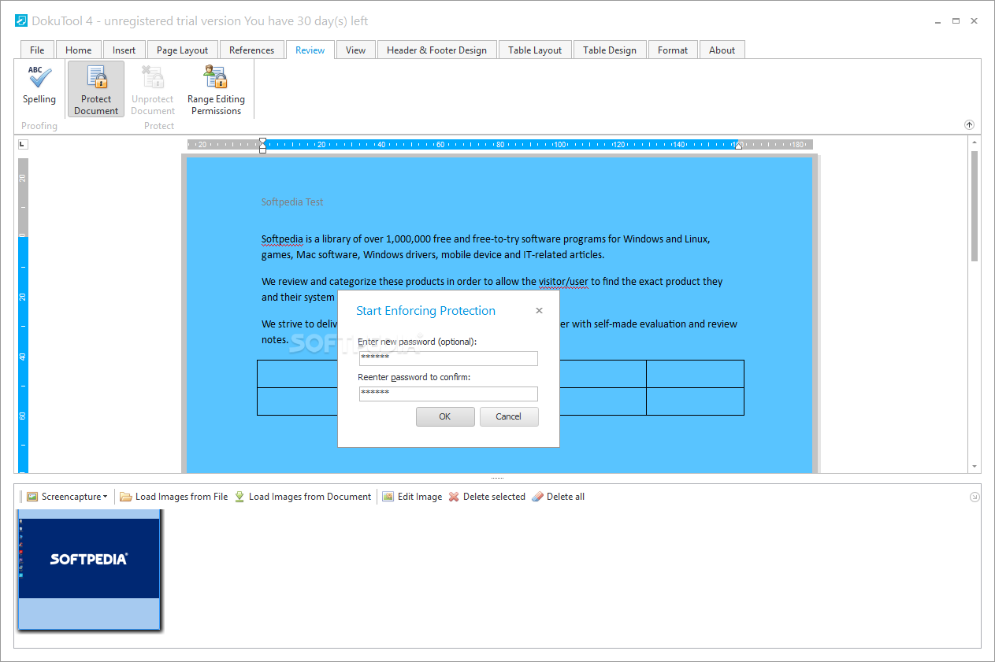Open the References tab

251,50
